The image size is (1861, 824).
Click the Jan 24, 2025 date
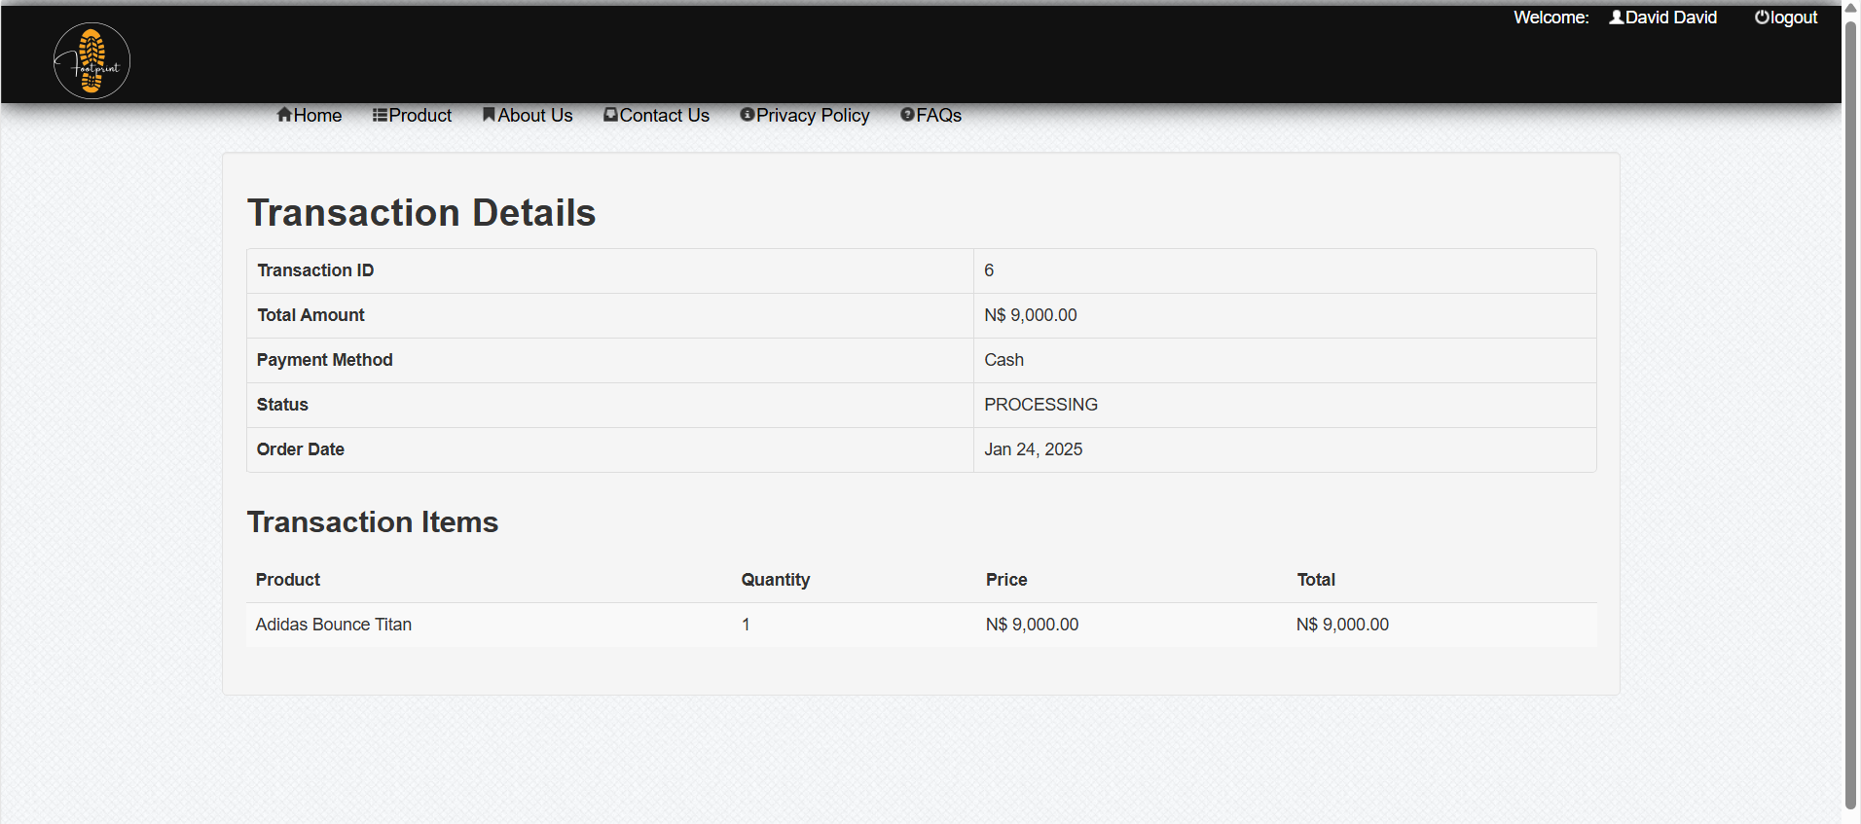tap(1033, 449)
